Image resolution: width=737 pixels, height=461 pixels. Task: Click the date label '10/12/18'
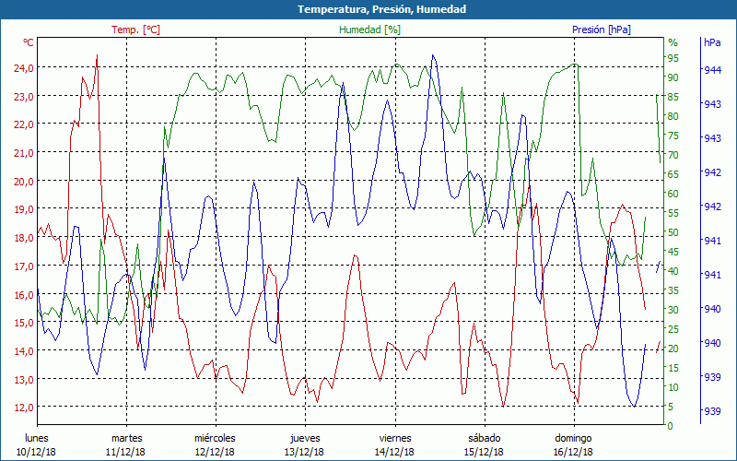tap(36, 452)
